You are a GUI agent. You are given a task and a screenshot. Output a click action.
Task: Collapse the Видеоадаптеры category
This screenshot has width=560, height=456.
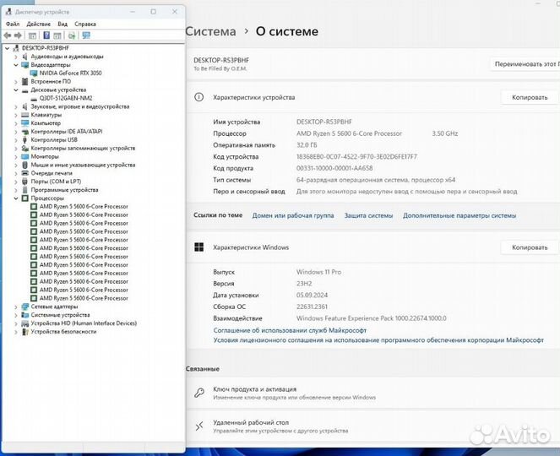pyautogui.click(x=16, y=65)
